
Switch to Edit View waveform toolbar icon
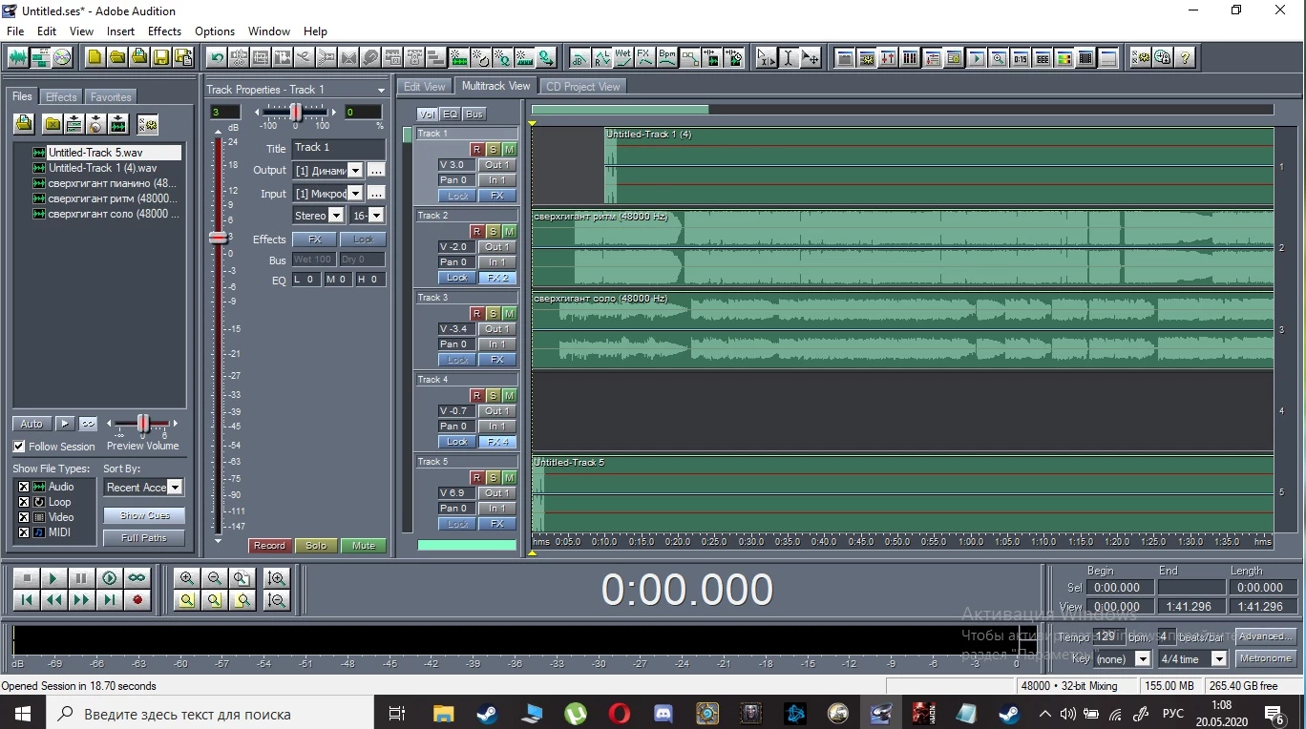[x=18, y=57]
